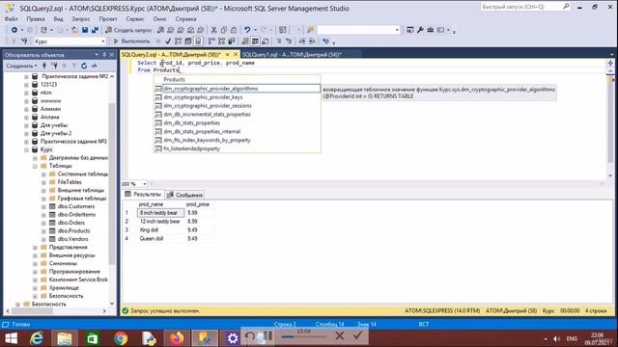This screenshot has width=618, height=347.
Task: Collapse the Таблицы folder node
Action: point(35,166)
